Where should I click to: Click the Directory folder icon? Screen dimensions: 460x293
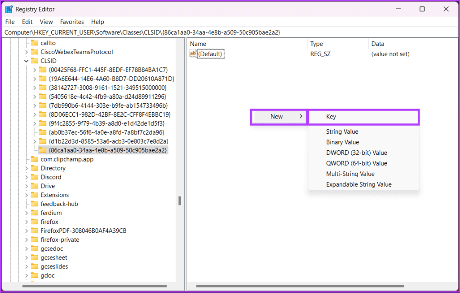tap(35, 168)
